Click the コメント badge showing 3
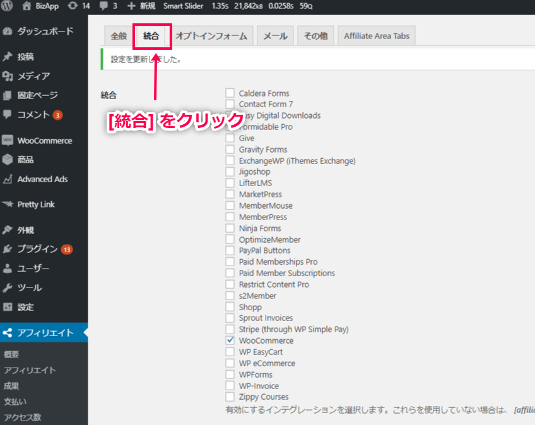Viewport: 535px width, 425px height. pos(57,115)
